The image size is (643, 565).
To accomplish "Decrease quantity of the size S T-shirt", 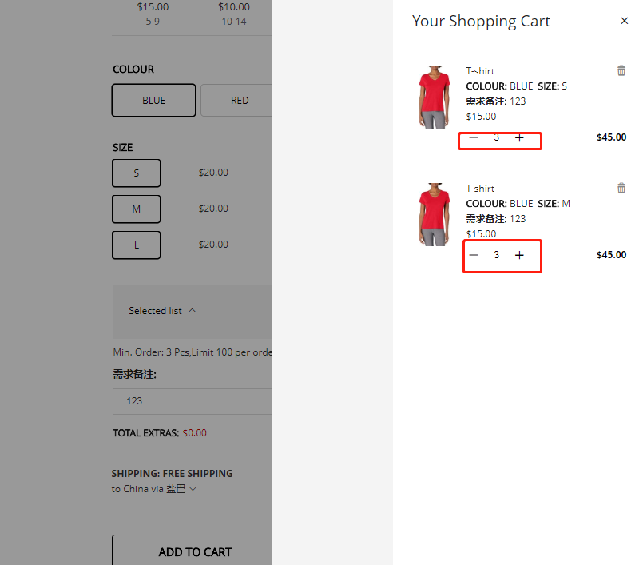I will (474, 137).
